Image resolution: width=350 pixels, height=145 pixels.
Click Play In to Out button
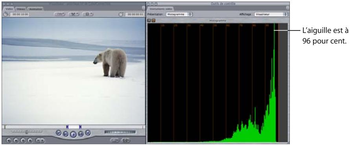coord(65,134)
